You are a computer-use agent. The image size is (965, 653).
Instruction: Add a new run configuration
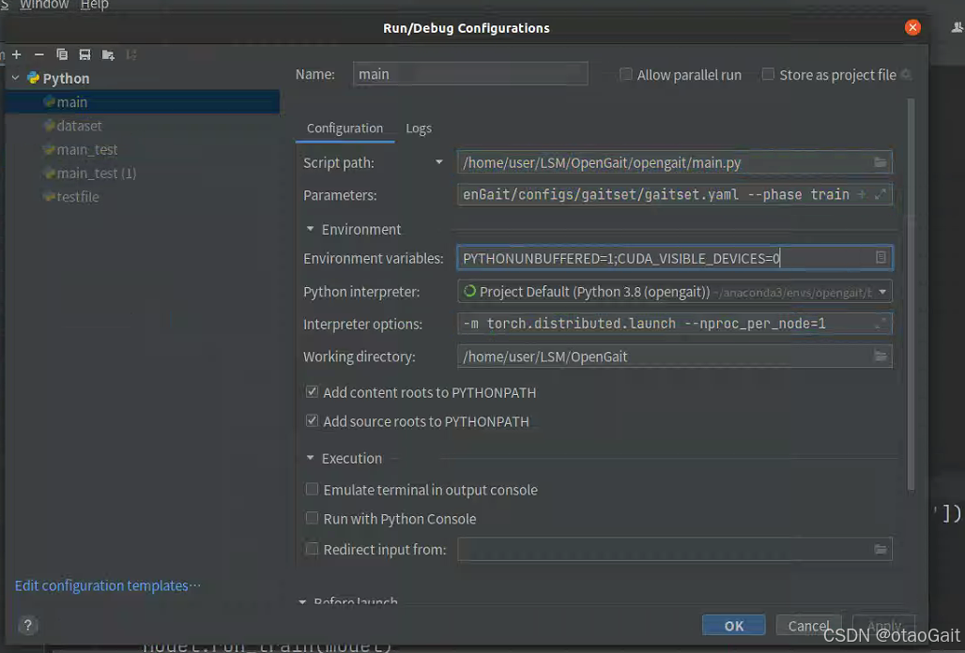[x=17, y=54]
